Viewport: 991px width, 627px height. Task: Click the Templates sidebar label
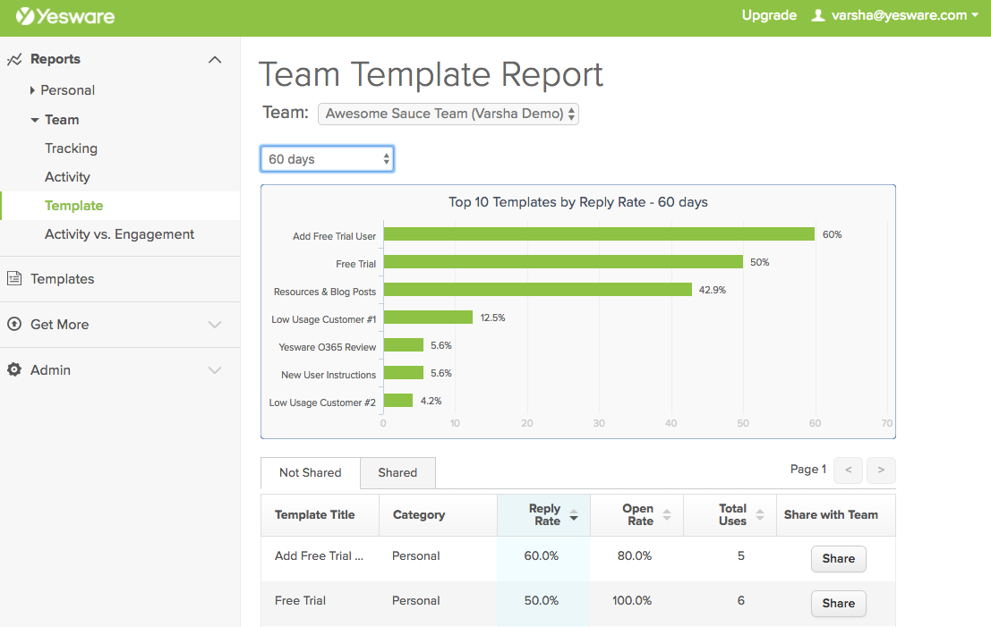coord(63,279)
